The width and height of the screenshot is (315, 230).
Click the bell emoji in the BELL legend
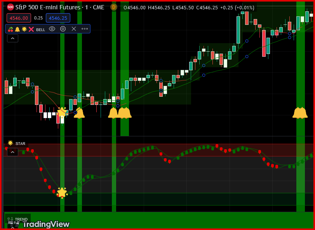[x=17, y=29]
